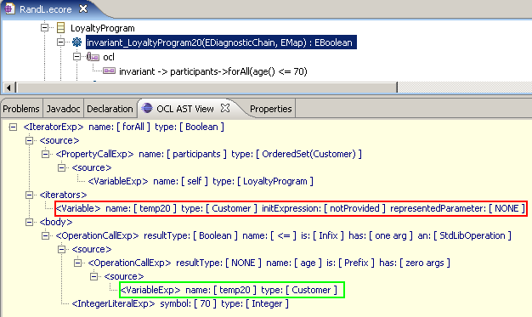Select IntegerLiteralExp symbol 70 row
Viewport: 532px width, 317px height.
click(180, 303)
